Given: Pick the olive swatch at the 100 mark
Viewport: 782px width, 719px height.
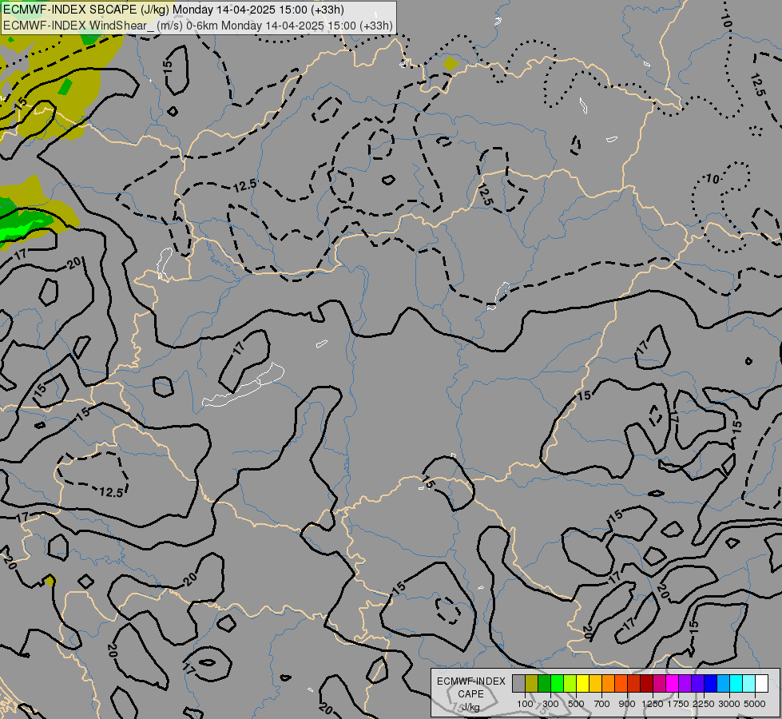Looking at the screenshot, I should [531, 684].
